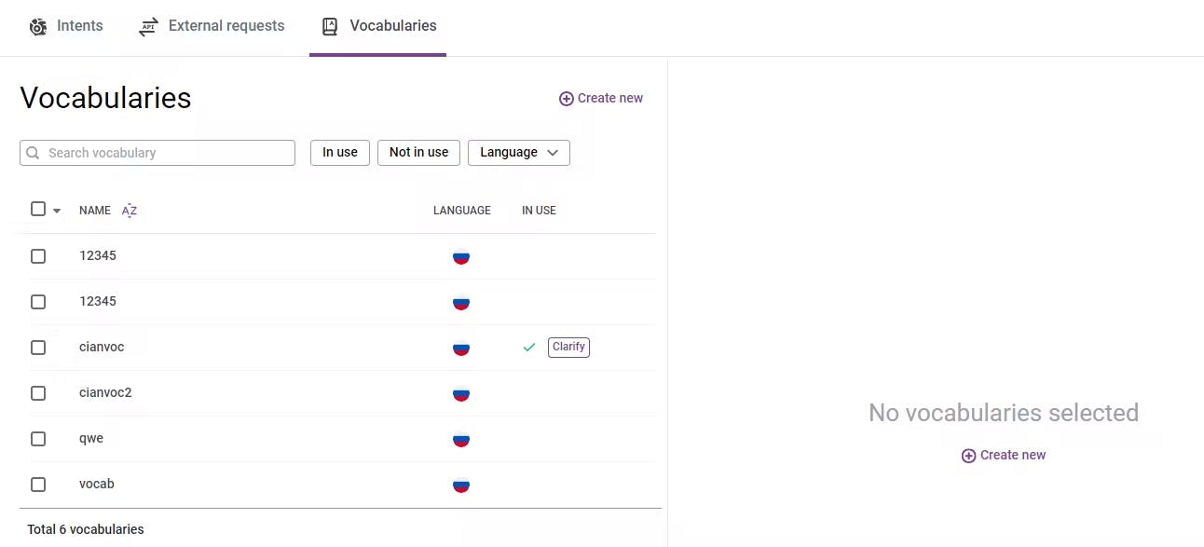
Task: Click the green checkmark icon for cianvoc
Action: point(529,348)
